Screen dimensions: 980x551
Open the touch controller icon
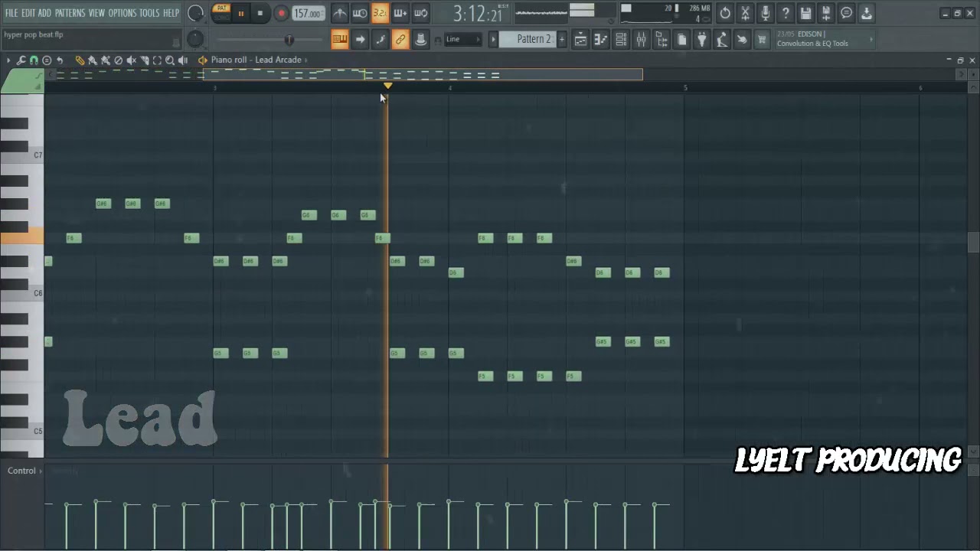click(742, 40)
